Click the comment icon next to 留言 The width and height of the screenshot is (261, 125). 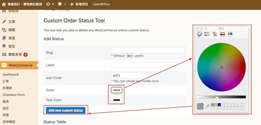point(4,46)
